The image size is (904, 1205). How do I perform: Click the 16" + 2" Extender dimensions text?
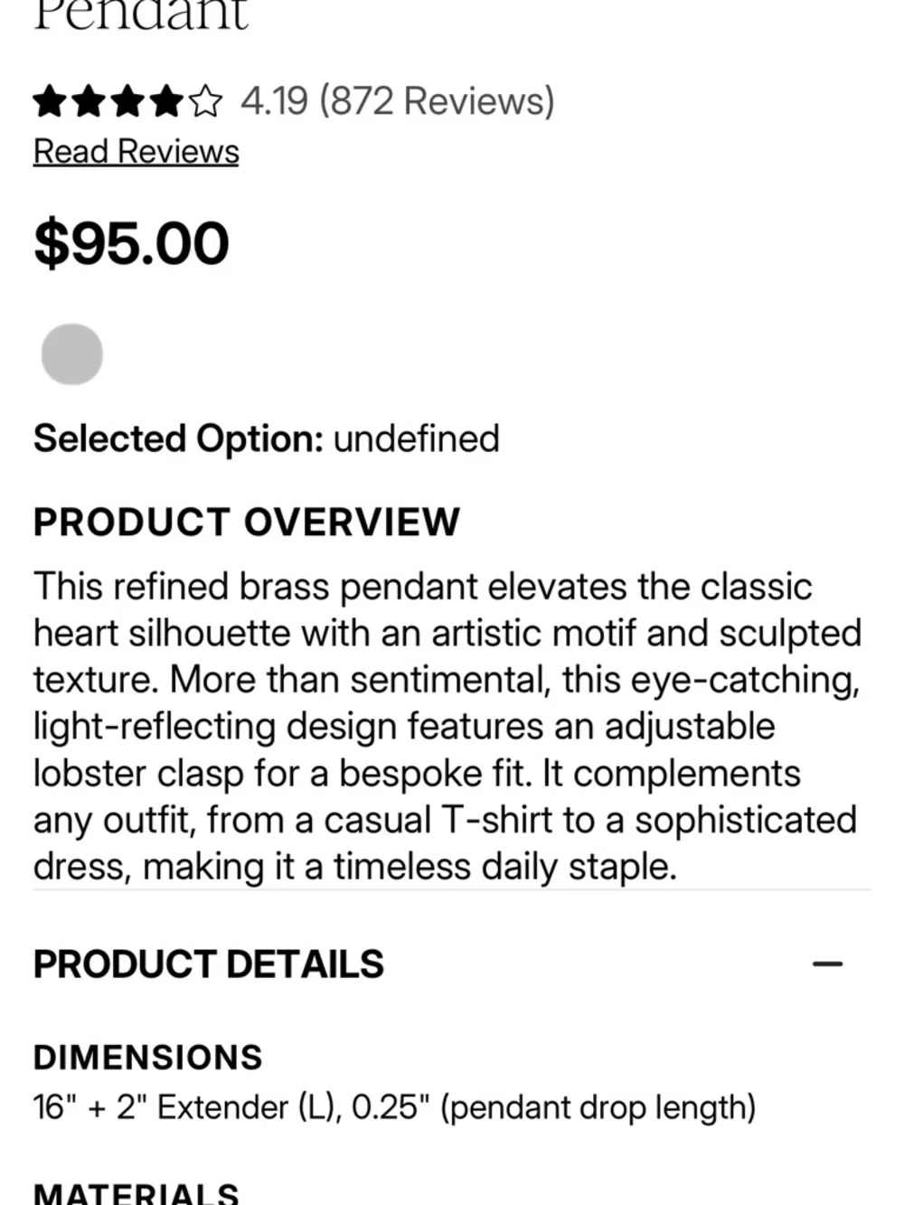coord(394,1107)
